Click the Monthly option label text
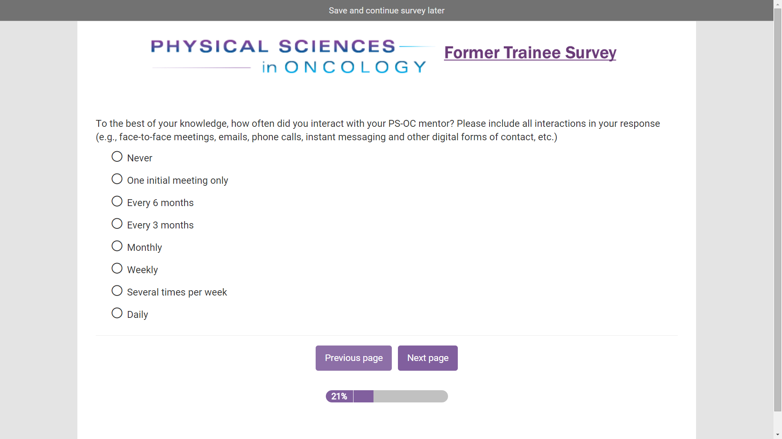782x439 pixels. [144, 248]
